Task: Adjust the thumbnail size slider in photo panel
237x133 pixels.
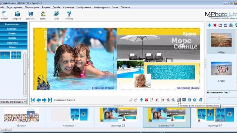Action: coord(219,98)
